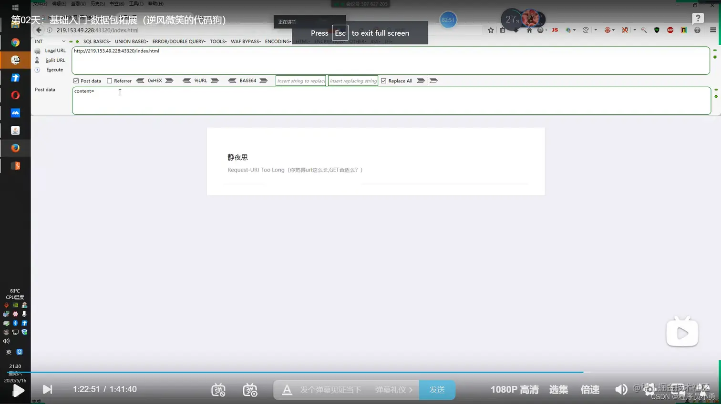This screenshot has width=721, height=404.
Task: Open danmaku text style A icon
Action: [287, 390]
